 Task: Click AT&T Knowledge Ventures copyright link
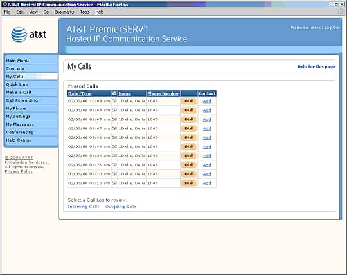pyautogui.click(x=27, y=160)
